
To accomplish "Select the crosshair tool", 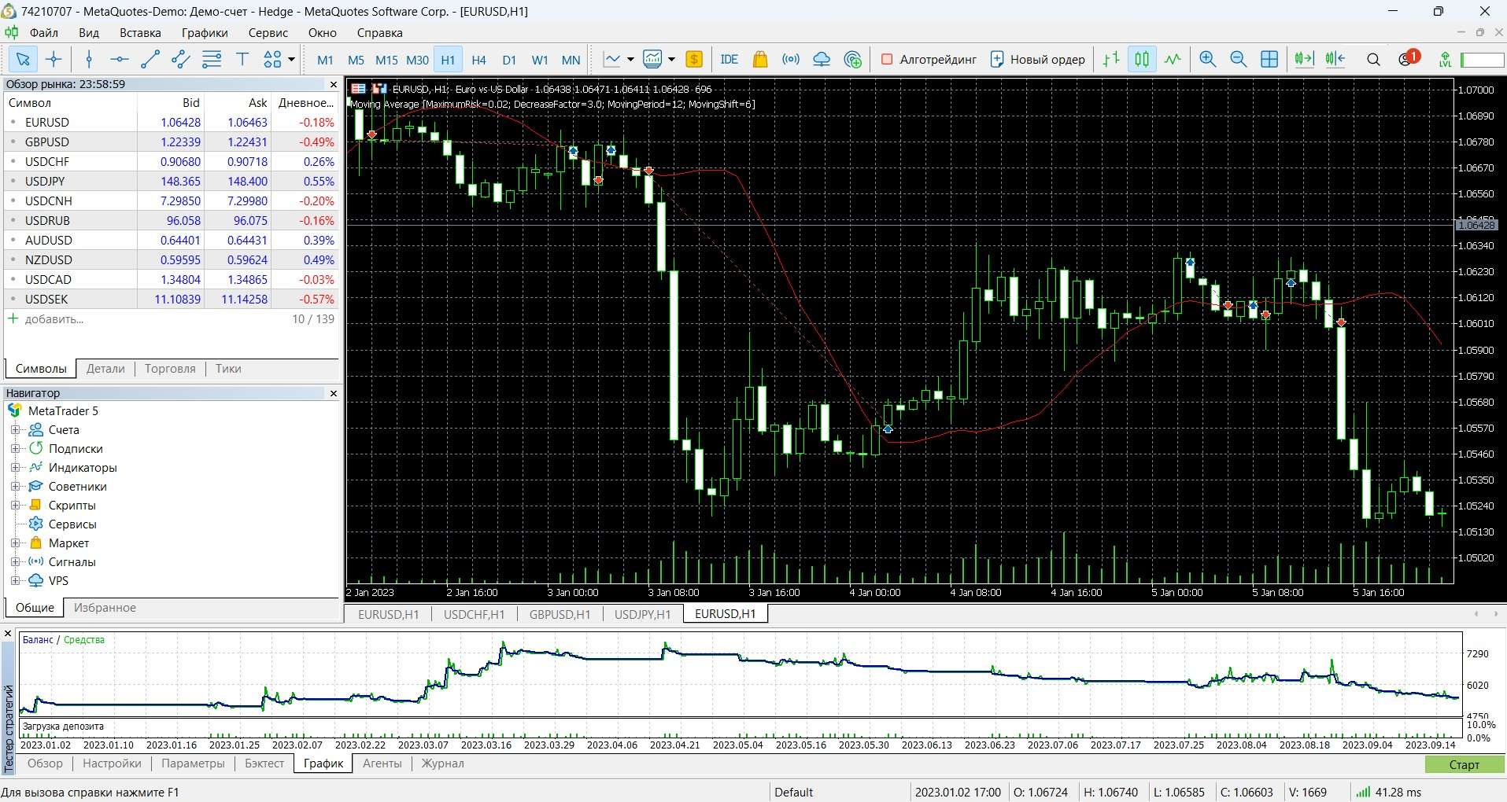I will click(54, 59).
